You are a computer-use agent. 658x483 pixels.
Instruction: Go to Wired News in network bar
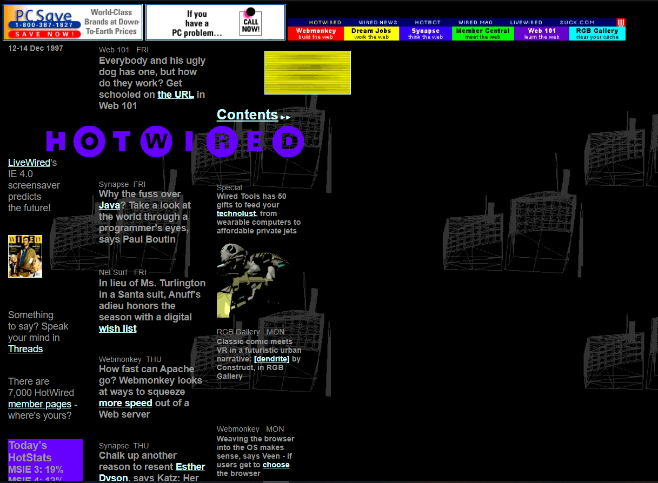[x=378, y=23]
